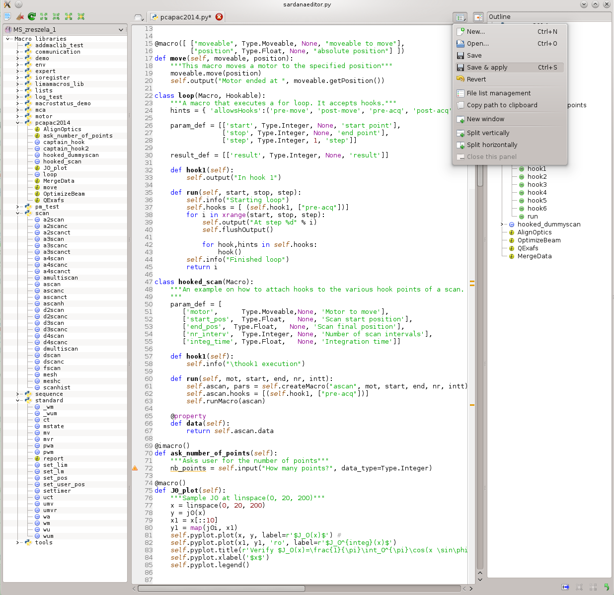Viewport: 614px width, 595px height.
Task: Click the tab list browse button
Action: (x=139, y=17)
